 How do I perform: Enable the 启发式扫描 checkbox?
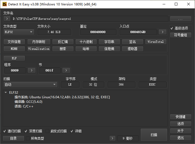point(47,131)
